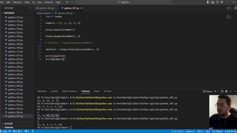The height and width of the screenshot is (133, 237).
Task: Open new terminal profile dropdown arrow
Action: 218,91
